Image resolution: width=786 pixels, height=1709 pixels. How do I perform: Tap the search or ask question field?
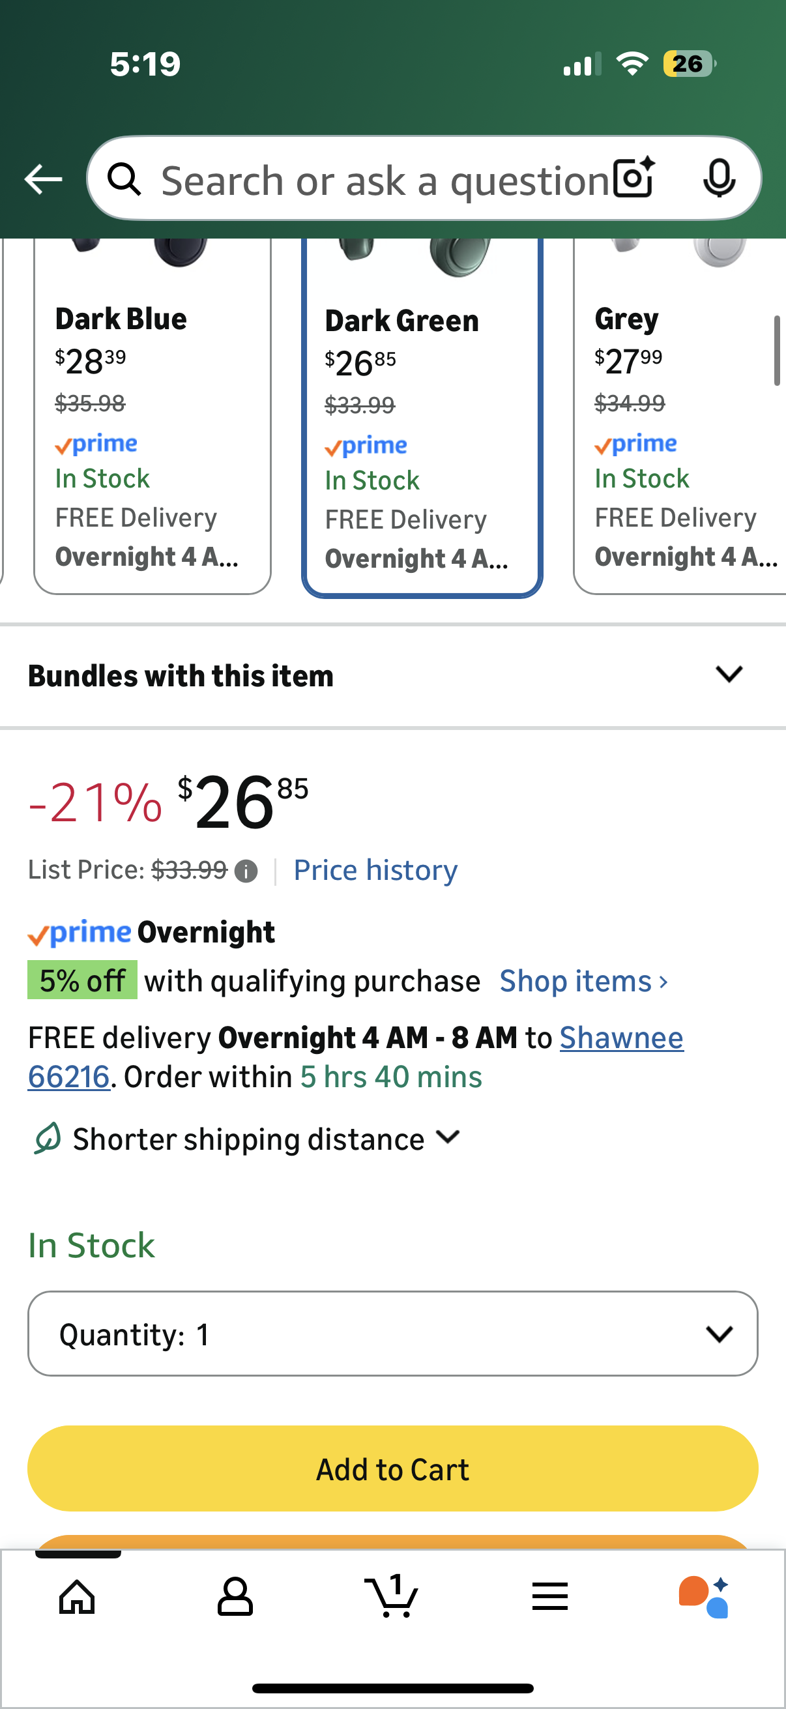coord(385,180)
